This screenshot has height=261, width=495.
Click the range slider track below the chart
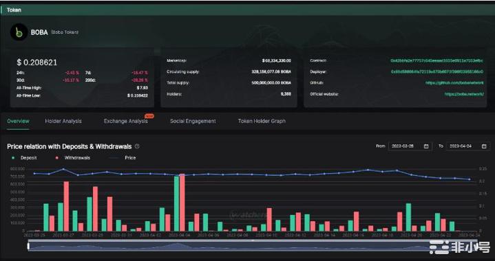pyautogui.click(x=253, y=246)
